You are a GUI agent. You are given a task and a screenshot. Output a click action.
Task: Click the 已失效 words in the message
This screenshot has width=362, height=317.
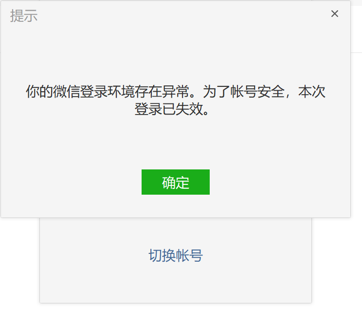(x=182, y=109)
